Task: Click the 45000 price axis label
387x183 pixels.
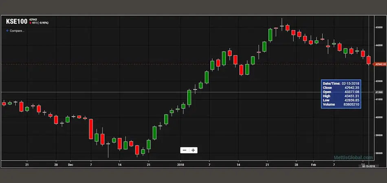Action: [379, 27]
